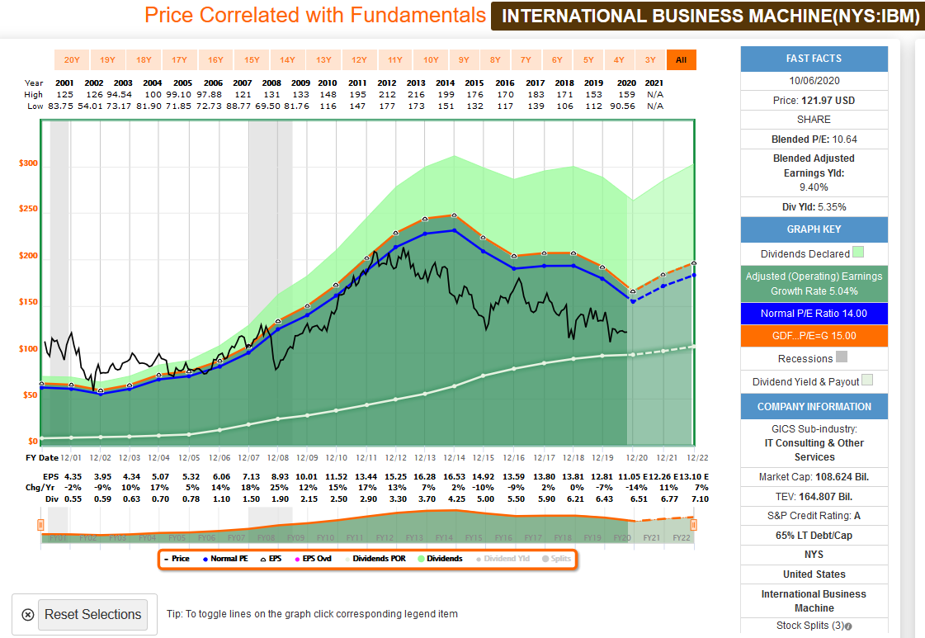Click the GRAPH KEY header
925x638 pixels.
(814, 229)
